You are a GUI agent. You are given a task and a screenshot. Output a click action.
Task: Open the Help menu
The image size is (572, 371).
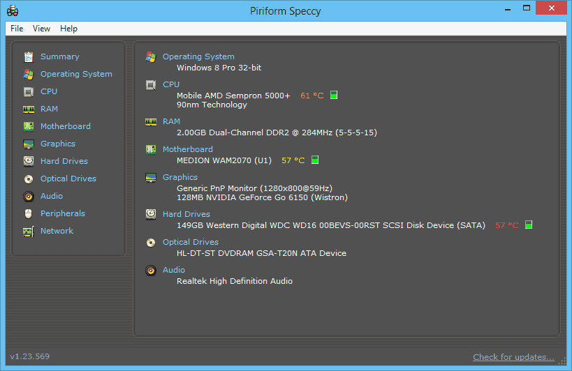point(68,29)
